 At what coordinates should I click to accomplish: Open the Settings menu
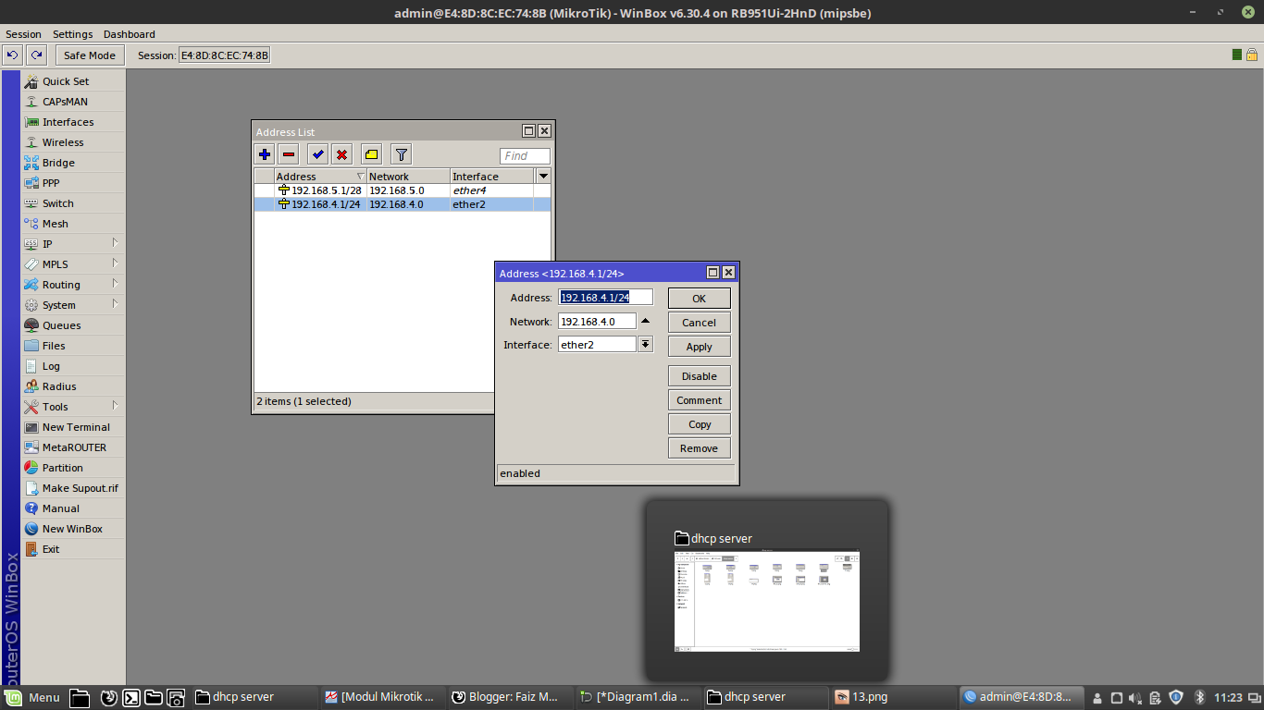pos(72,34)
